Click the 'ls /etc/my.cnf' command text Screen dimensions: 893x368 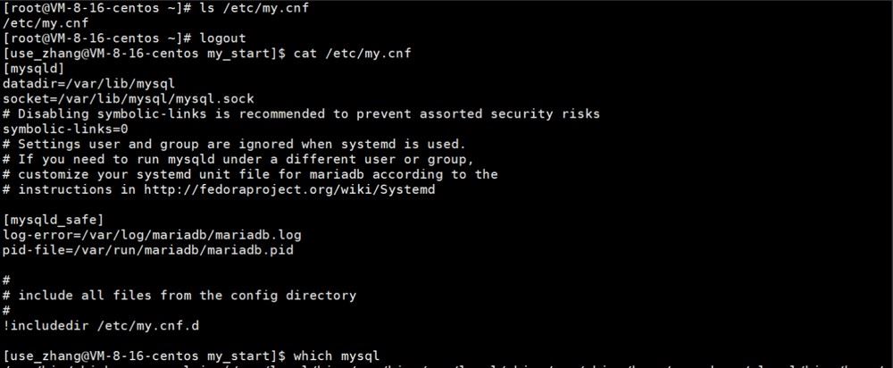(x=254, y=9)
